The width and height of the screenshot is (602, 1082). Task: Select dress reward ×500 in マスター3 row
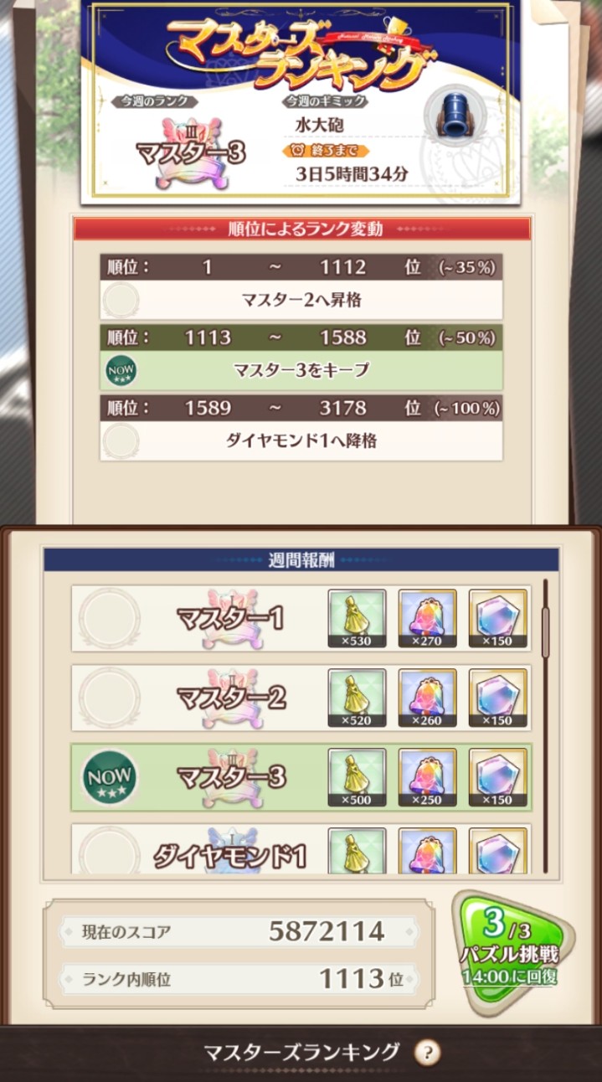point(358,777)
